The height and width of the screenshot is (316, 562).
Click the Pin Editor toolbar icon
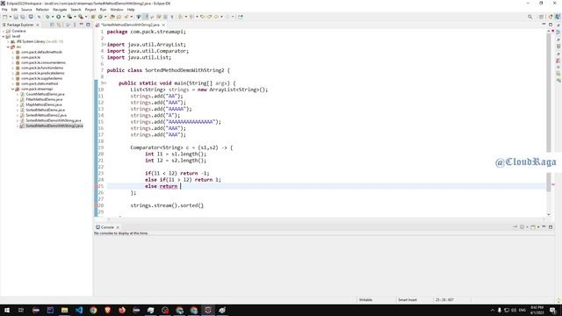(x=241, y=17)
